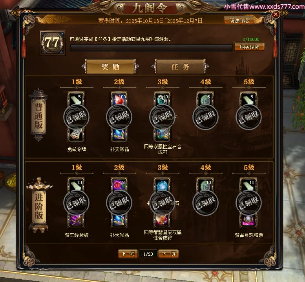
Task: Open the 任务 tab
Action: pyautogui.click(x=180, y=66)
